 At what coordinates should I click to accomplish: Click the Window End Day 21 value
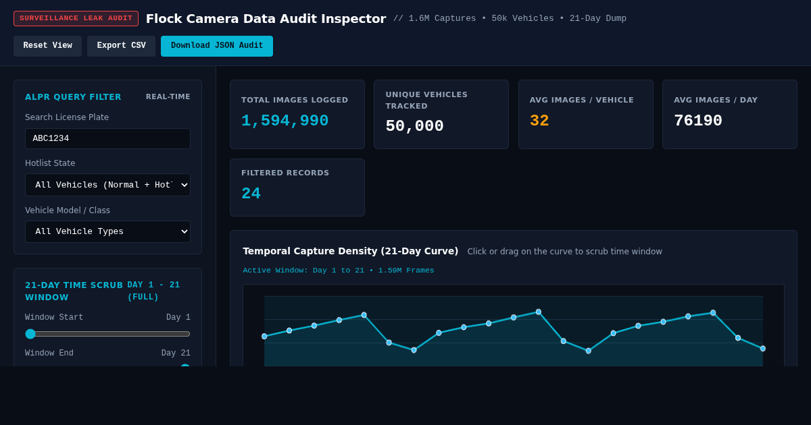coord(176,353)
